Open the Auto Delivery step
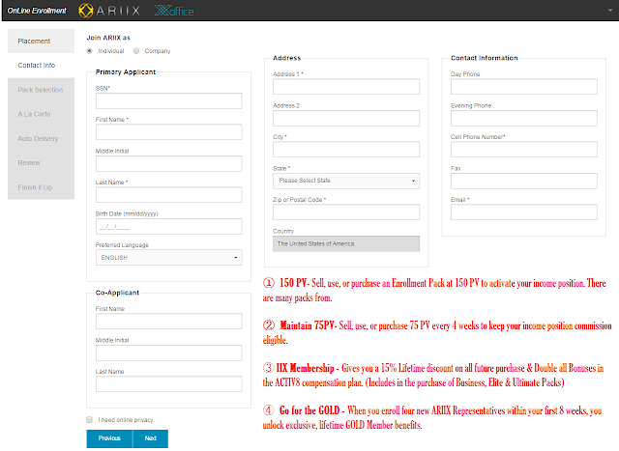 41,138
